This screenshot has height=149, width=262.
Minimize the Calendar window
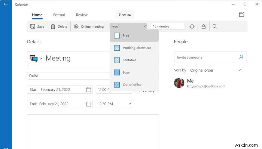click(x=233, y=4)
